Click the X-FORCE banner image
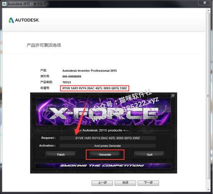This screenshot has height=194, width=213. point(103,112)
